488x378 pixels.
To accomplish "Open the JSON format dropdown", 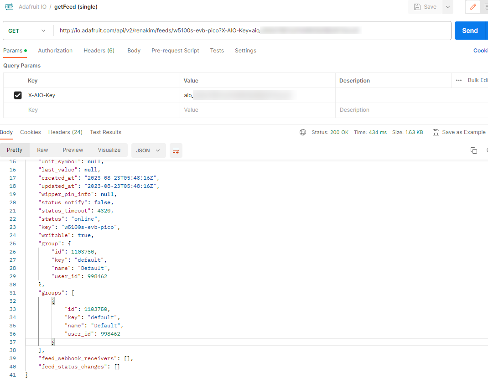I will point(148,150).
